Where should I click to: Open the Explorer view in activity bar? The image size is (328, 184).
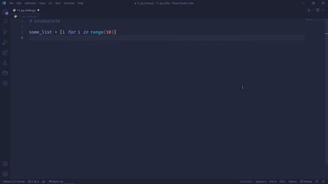5,12
